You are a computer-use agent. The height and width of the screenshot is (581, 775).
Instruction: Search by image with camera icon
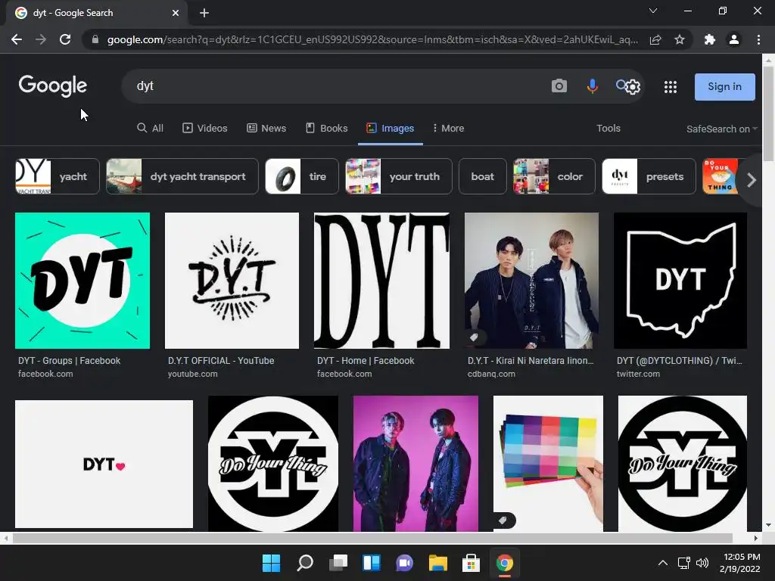559,86
